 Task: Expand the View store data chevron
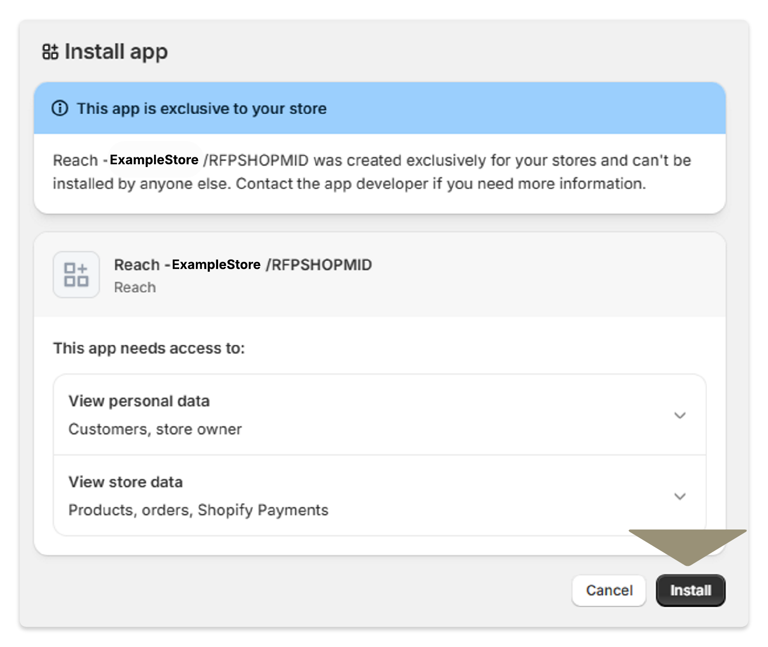[680, 496]
